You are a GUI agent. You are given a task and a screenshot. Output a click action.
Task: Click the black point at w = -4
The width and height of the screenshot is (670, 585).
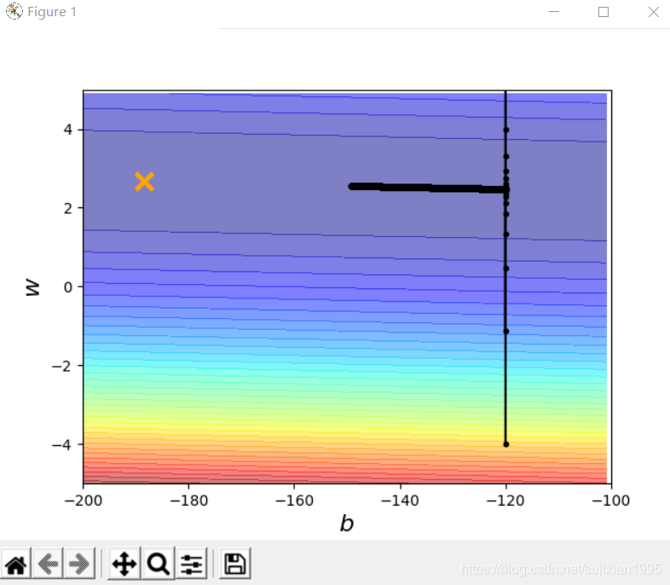click(506, 444)
